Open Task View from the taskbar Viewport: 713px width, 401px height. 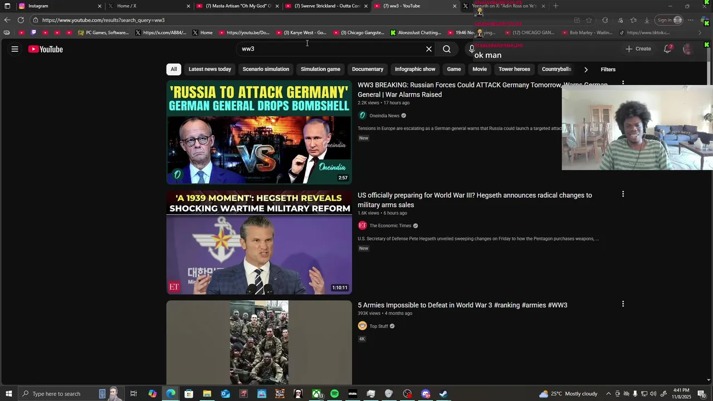point(134,394)
